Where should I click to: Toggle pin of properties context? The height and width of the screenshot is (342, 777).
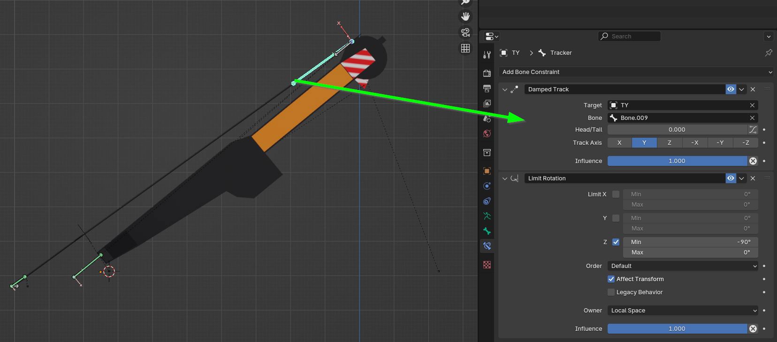pyautogui.click(x=769, y=52)
